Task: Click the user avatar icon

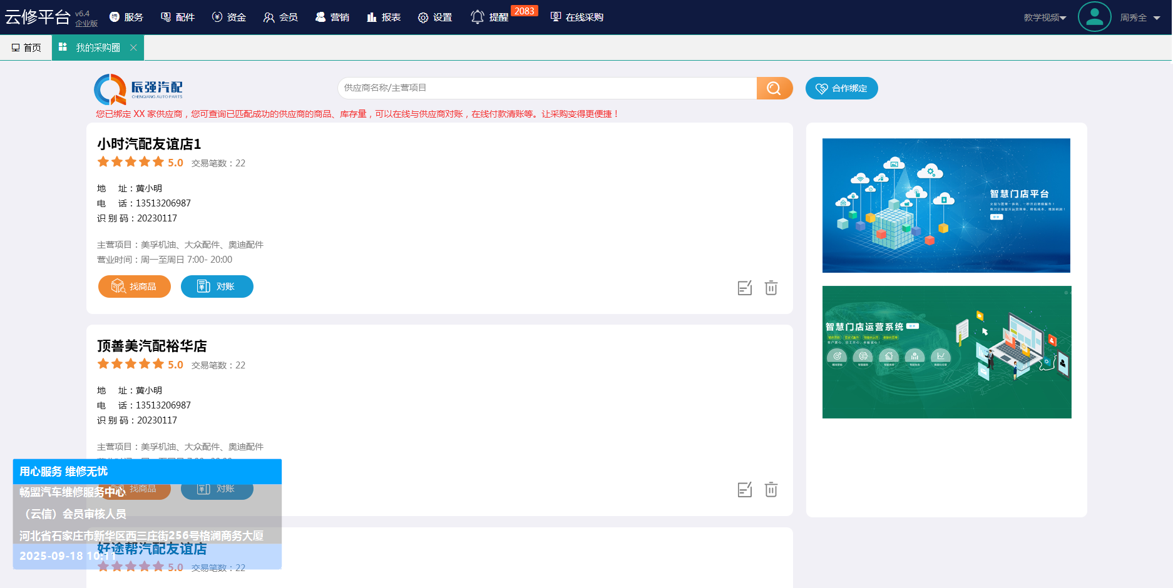Action: pos(1094,18)
